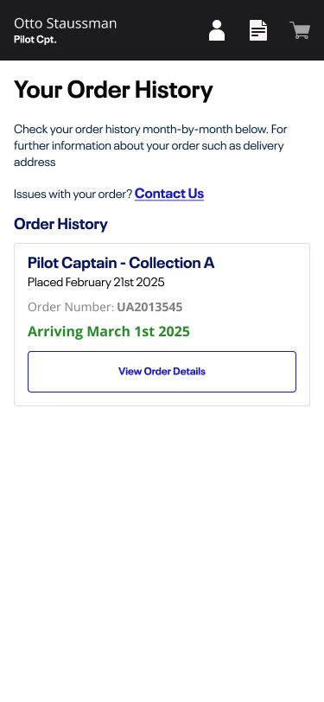Open the orders document icon
Viewport: 324px width, 702px height.
pyautogui.click(x=258, y=30)
